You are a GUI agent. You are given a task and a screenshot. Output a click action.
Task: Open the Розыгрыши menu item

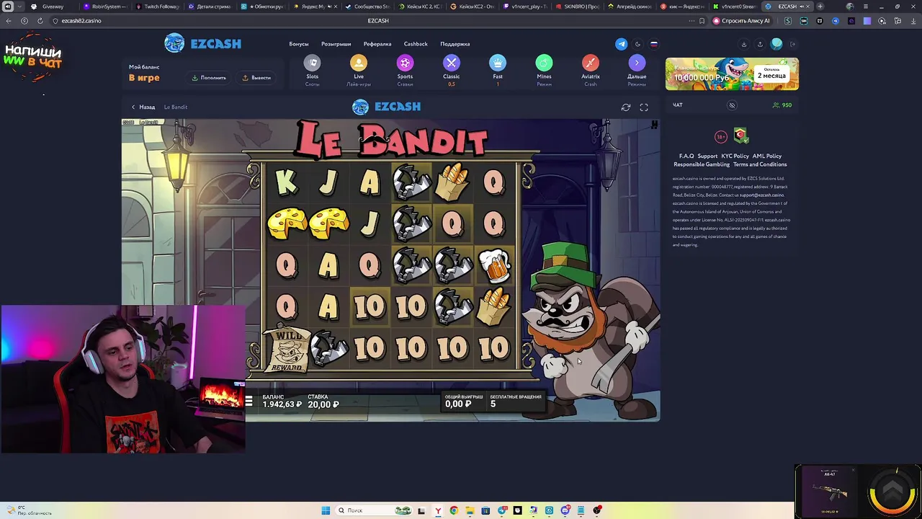[336, 44]
